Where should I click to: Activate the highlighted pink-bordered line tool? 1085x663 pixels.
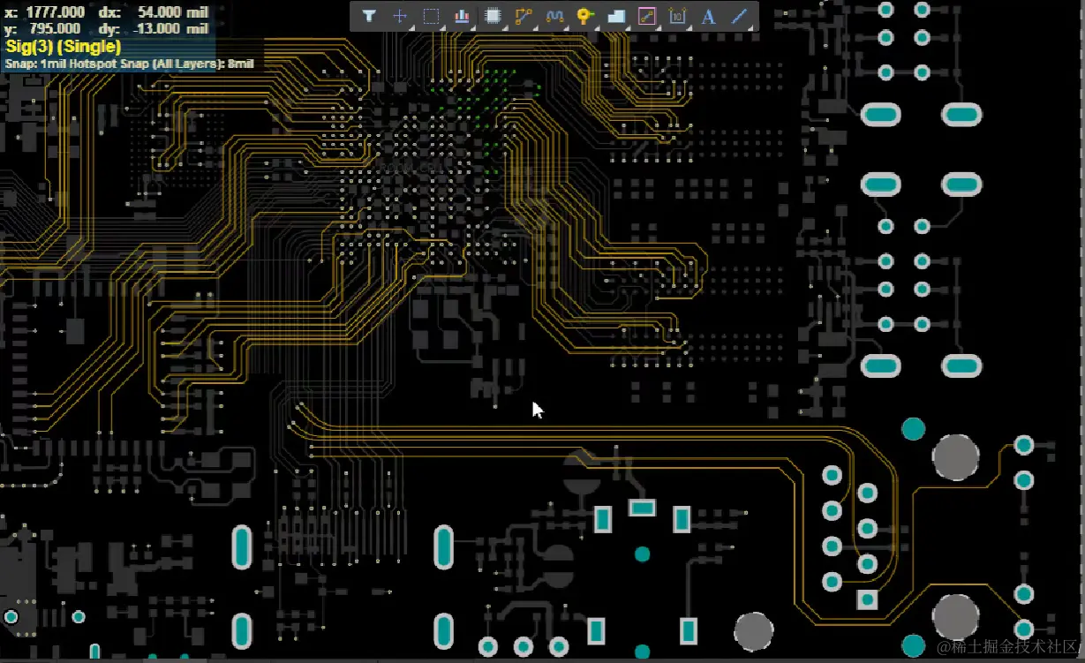[x=647, y=16]
